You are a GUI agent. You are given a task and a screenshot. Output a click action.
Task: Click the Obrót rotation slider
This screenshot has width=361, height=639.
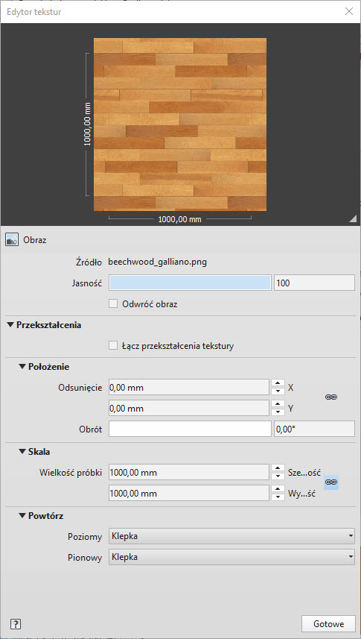190,429
